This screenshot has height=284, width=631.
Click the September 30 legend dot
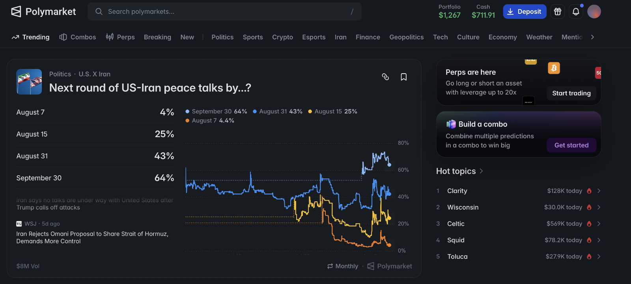coord(188,111)
